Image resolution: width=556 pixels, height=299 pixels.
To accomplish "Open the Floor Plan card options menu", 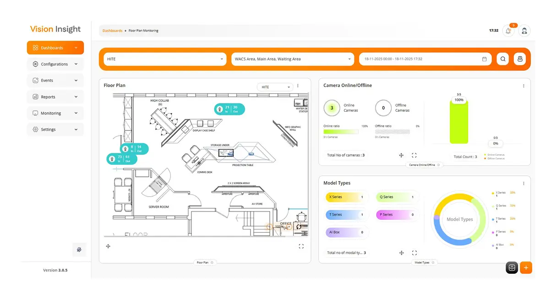I will pyautogui.click(x=298, y=86).
